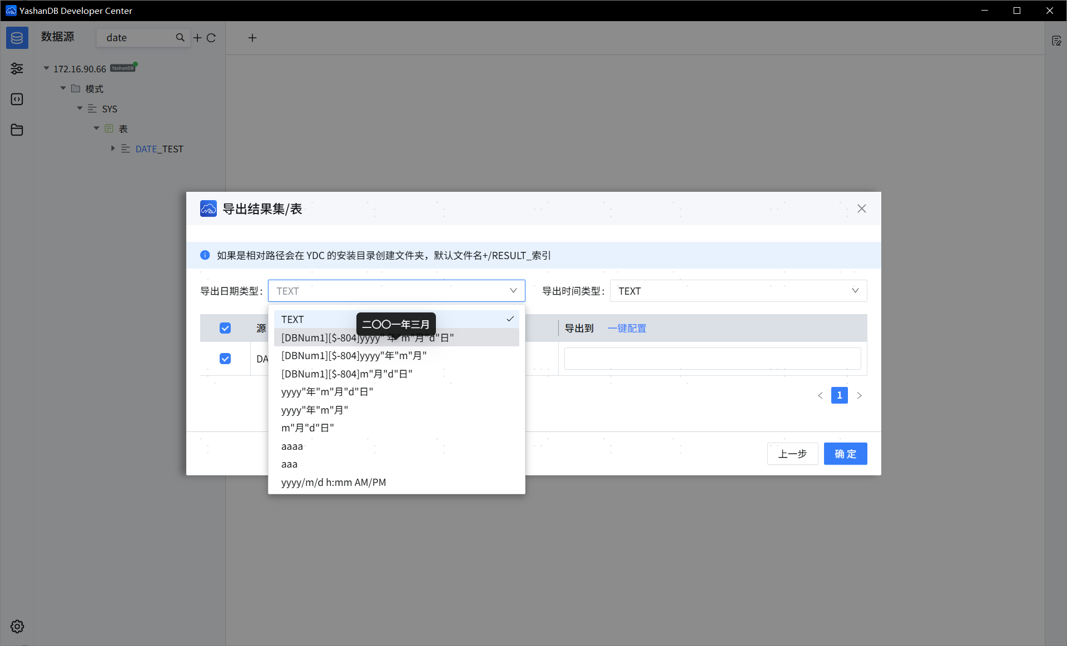The height and width of the screenshot is (646, 1067).
Task: Choose yyyy"年"m"月" format option
Action: click(x=396, y=410)
